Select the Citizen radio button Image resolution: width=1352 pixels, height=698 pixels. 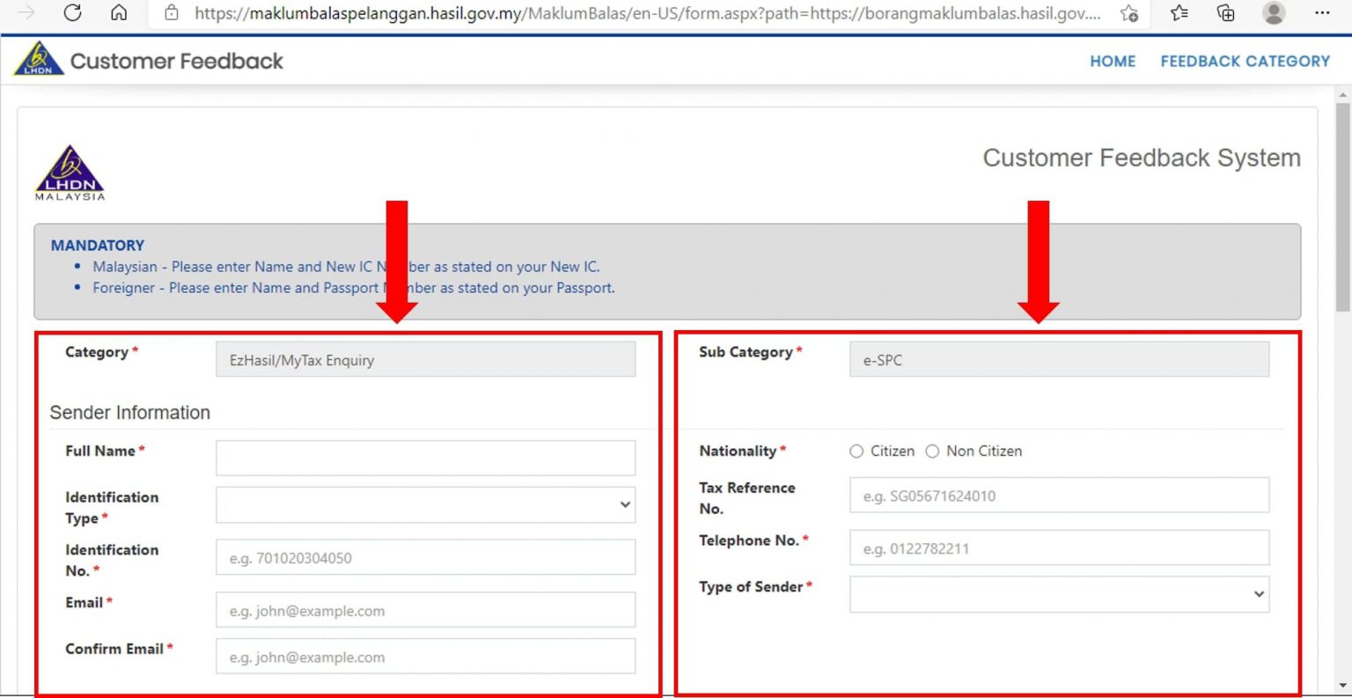click(856, 452)
